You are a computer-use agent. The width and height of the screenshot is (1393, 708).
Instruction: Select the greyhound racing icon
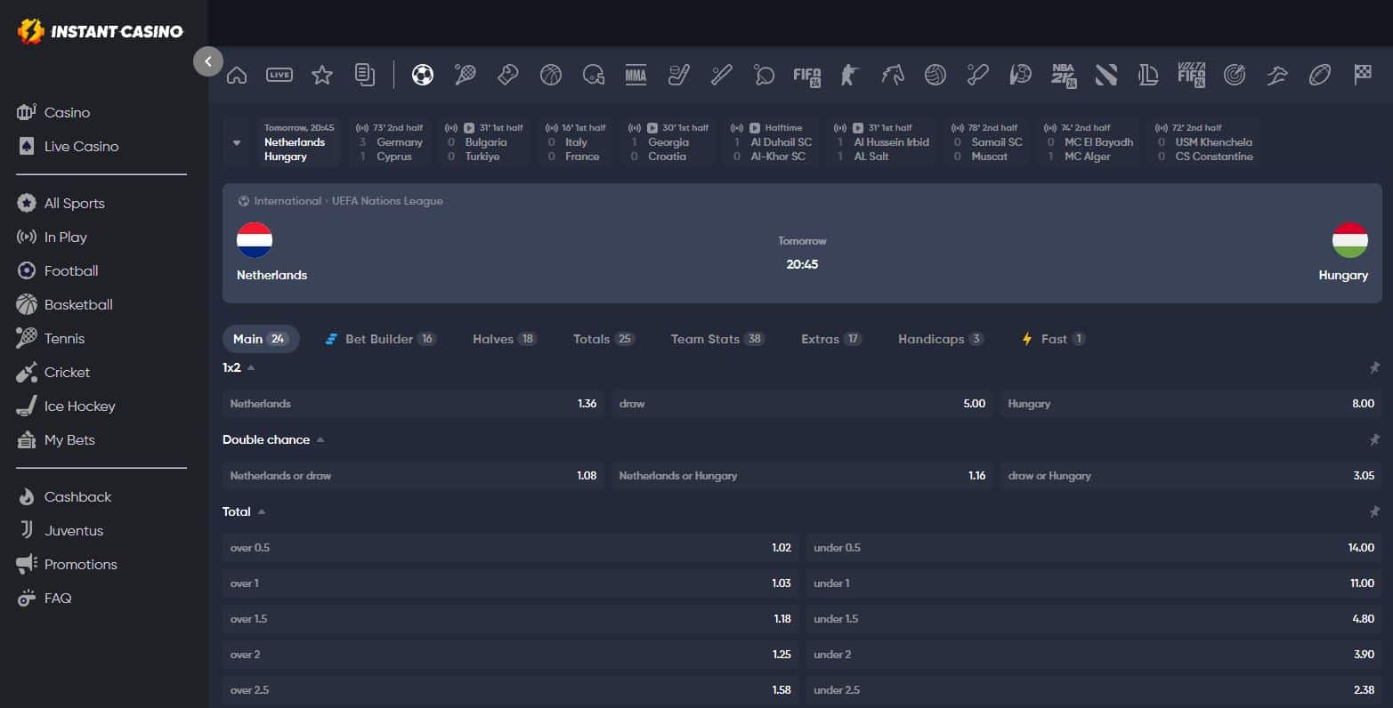pos(1277,75)
